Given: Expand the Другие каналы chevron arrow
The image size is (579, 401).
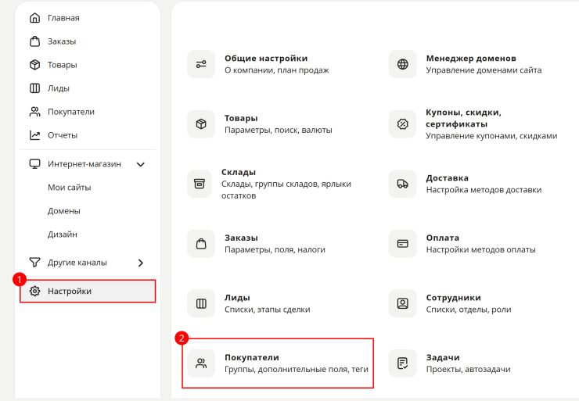Looking at the screenshot, I should pos(141,263).
